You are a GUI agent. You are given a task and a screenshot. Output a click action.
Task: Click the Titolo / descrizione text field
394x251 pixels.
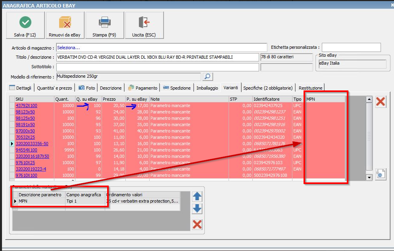point(158,57)
